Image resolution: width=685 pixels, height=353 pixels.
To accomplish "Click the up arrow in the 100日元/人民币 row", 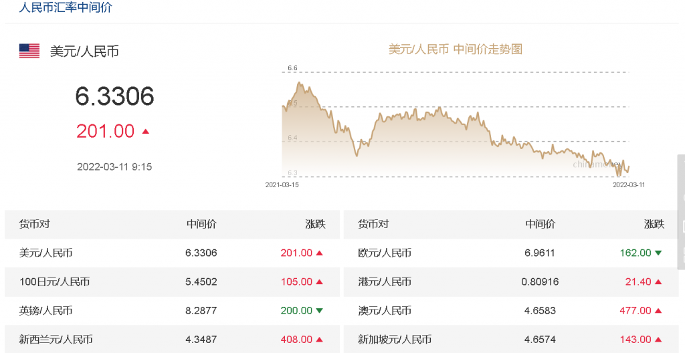I will click(320, 282).
